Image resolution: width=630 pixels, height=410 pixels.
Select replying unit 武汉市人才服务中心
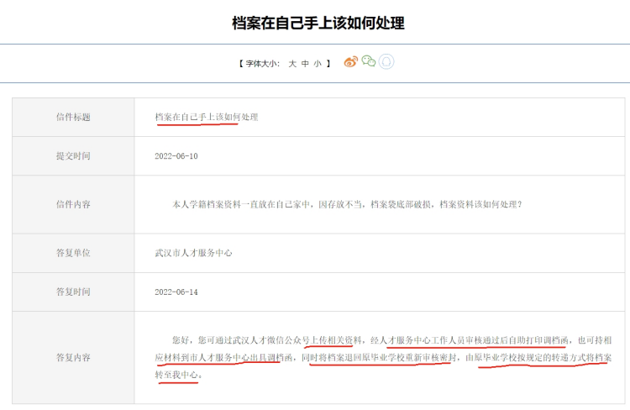pyautogui.click(x=194, y=253)
